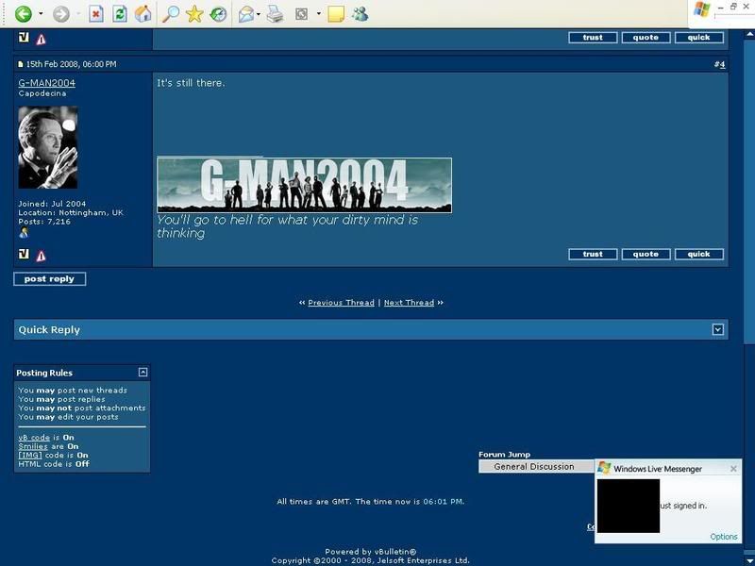
Task: Refresh the page with the Refresh icon
Action: (120, 14)
